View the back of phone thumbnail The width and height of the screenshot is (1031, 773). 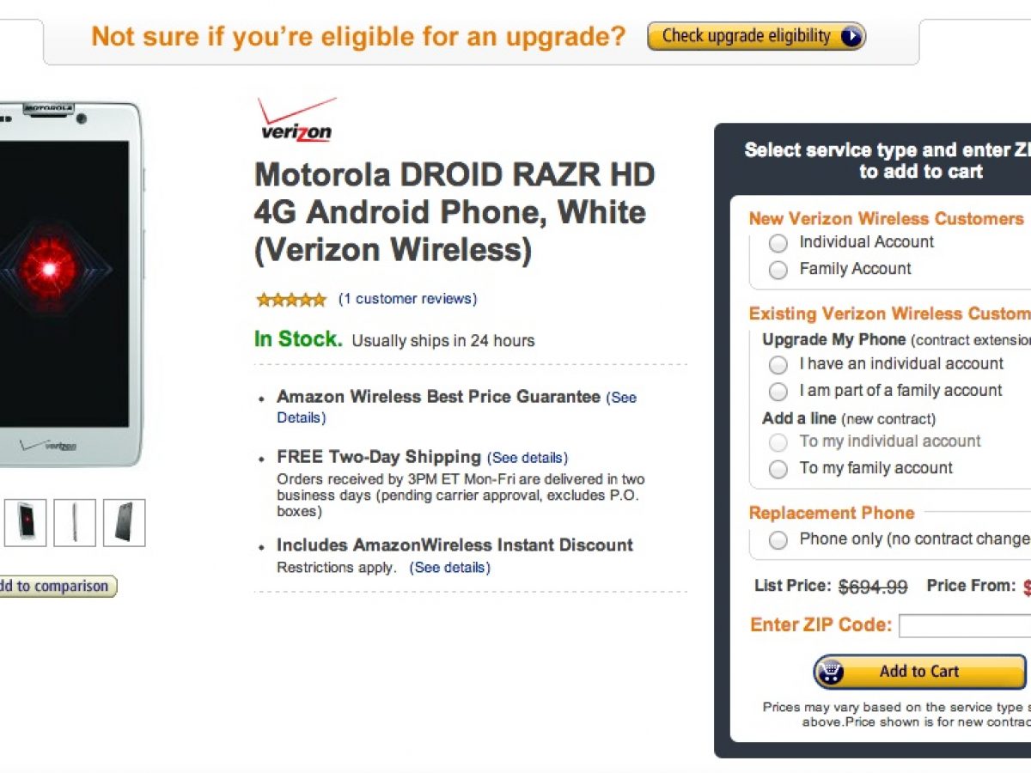[125, 522]
